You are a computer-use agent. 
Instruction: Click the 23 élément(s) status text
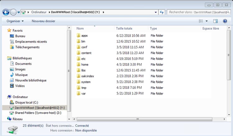click(x=33, y=125)
